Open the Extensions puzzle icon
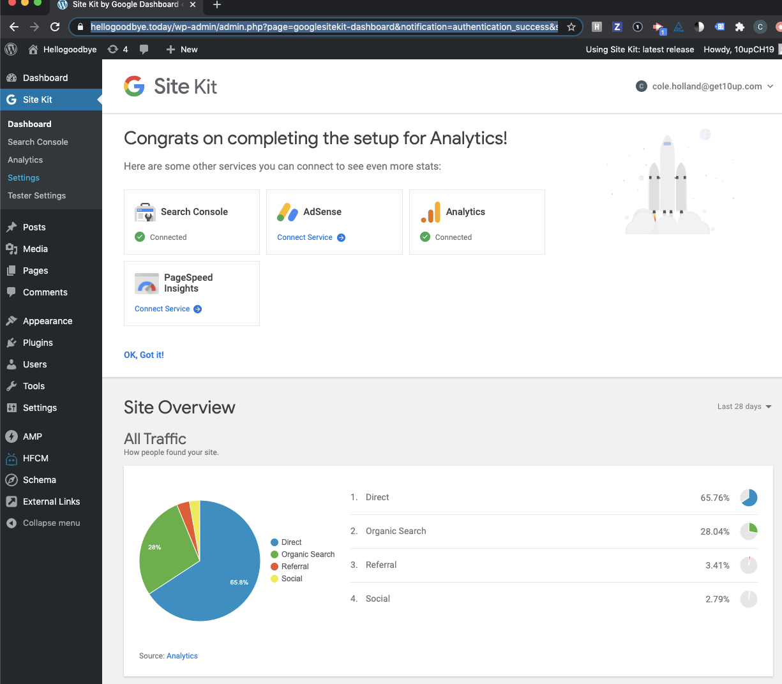The height and width of the screenshot is (684, 782). click(740, 27)
